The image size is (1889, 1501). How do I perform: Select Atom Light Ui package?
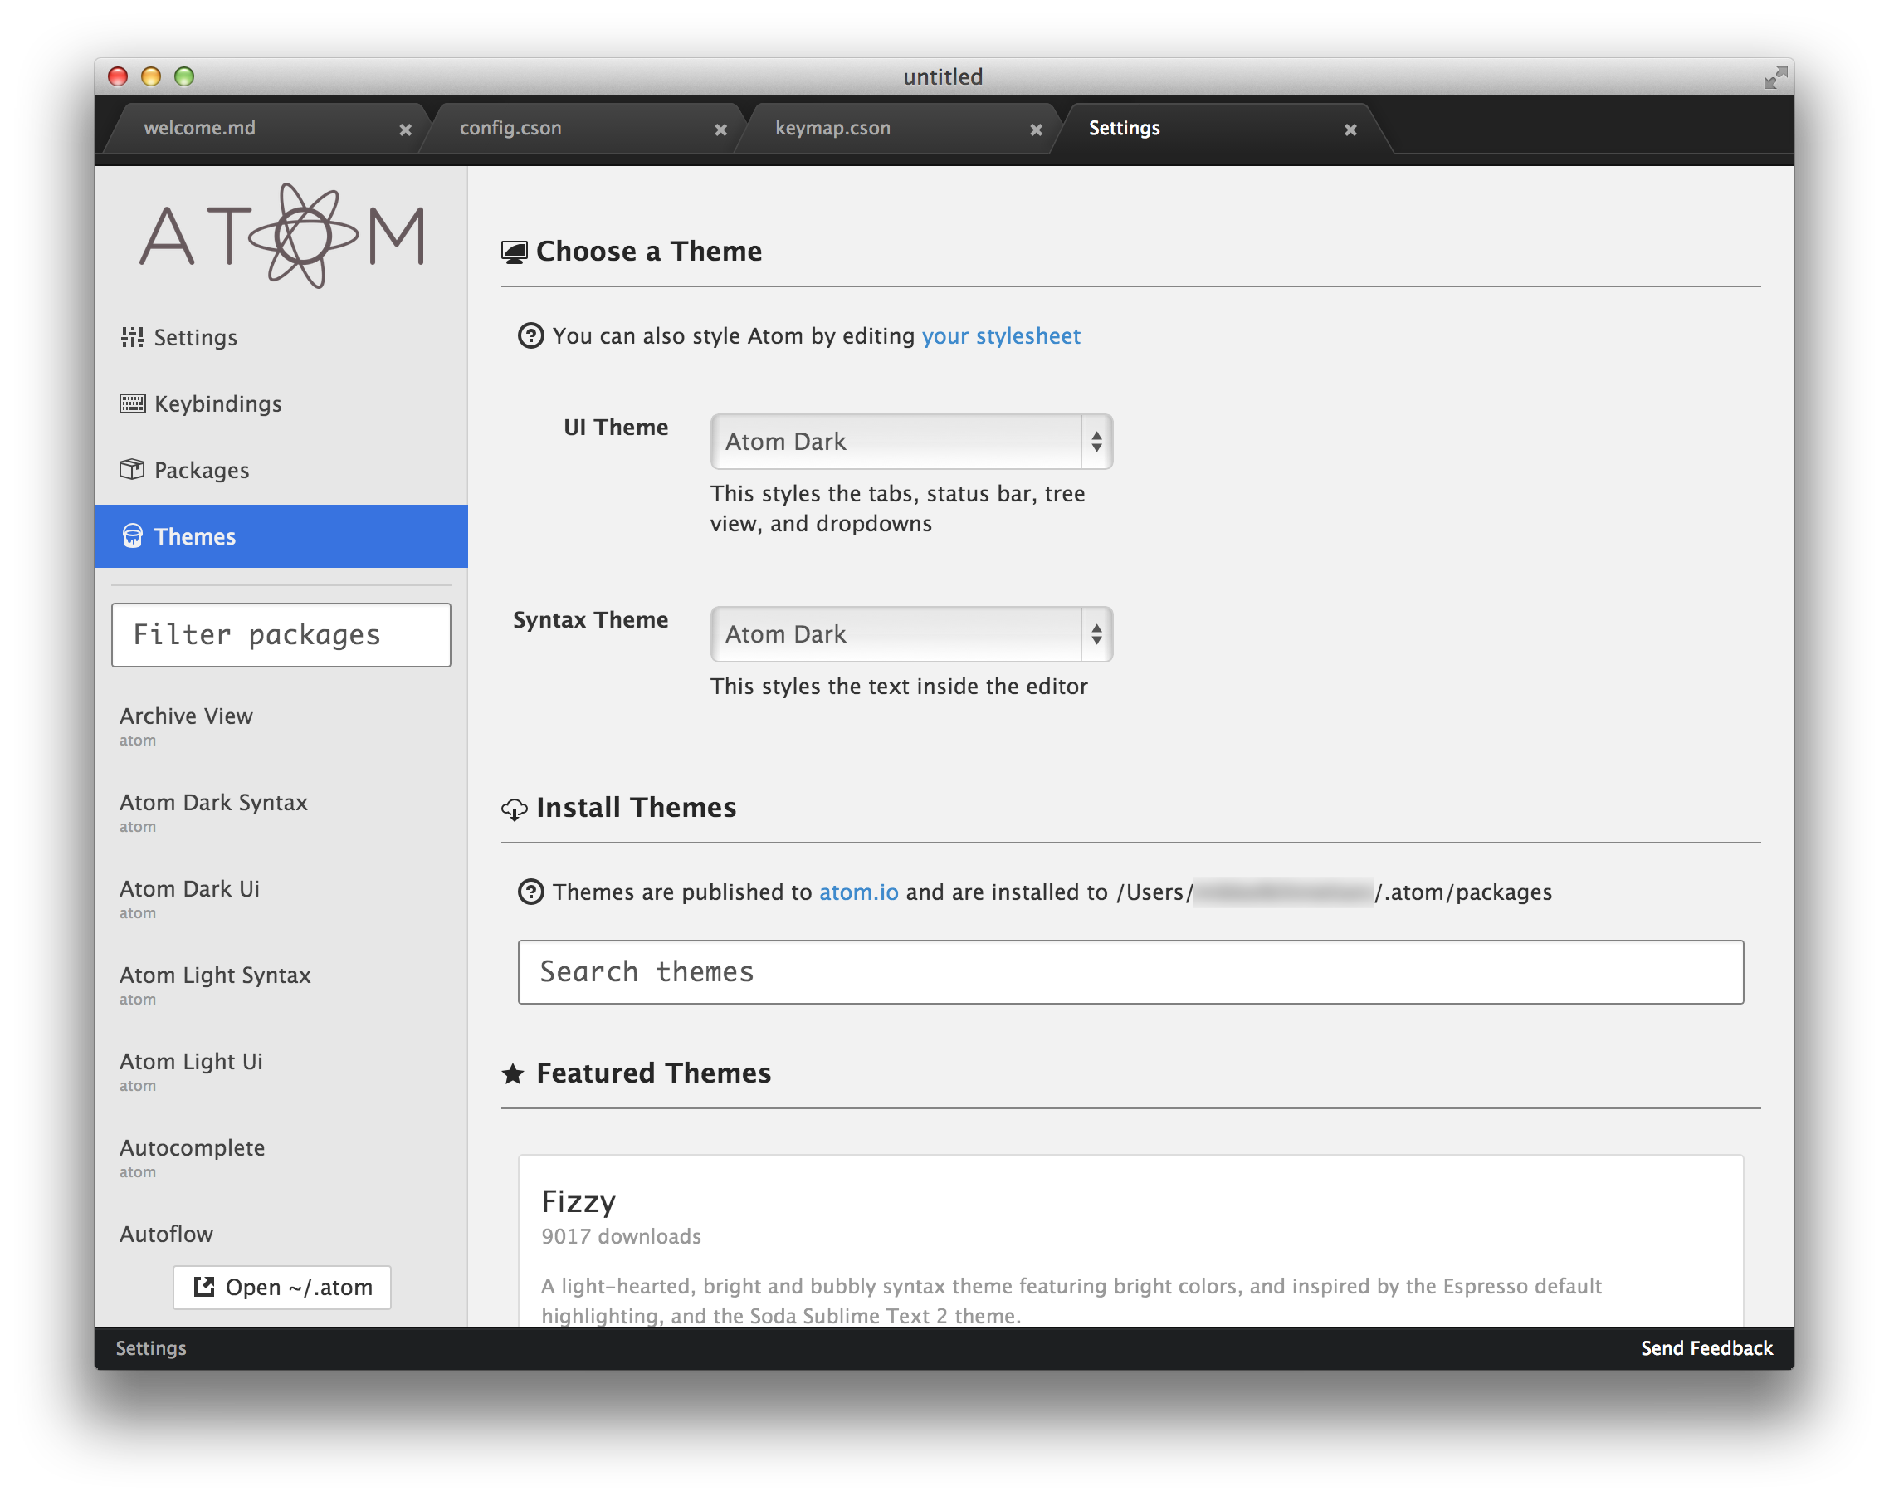[281, 1072]
